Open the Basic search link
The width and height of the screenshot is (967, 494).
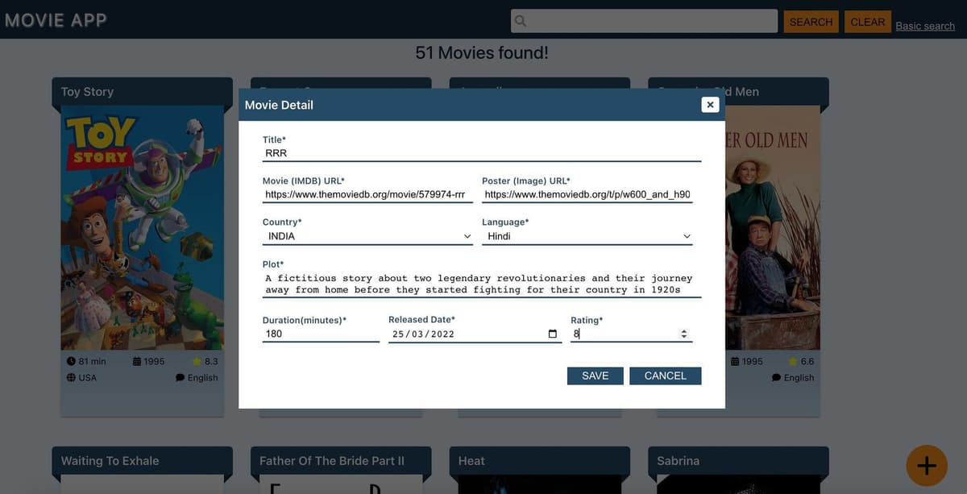tap(925, 26)
